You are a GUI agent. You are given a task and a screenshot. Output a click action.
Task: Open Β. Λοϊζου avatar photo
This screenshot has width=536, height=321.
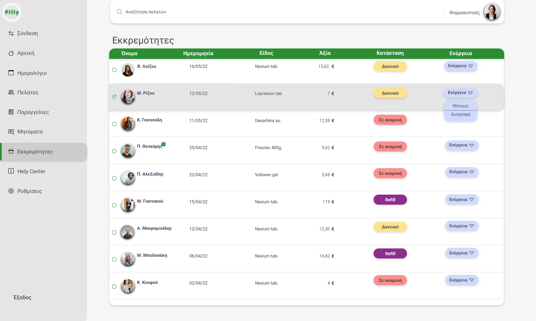click(x=128, y=70)
